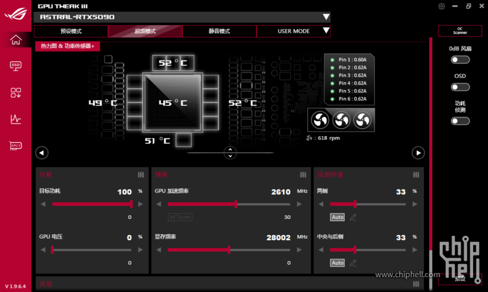Adjust the GPU 电压 slider
The height and width of the screenshot is (292, 488).
92,250
